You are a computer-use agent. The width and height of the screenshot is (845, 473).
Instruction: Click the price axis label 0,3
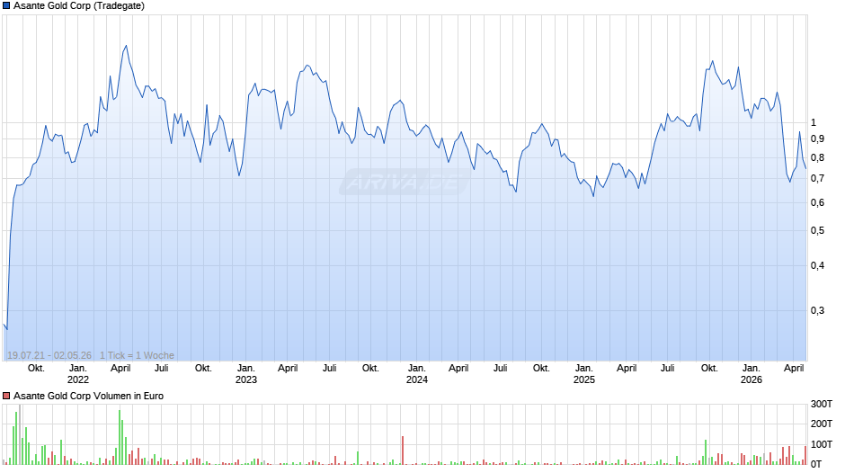[x=817, y=310]
